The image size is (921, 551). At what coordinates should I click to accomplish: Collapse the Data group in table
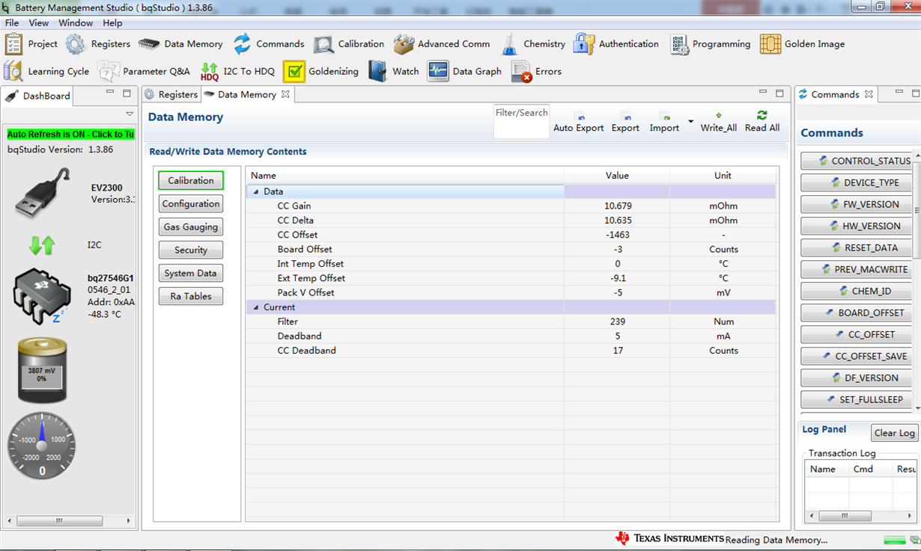click(x=256, y=192)
